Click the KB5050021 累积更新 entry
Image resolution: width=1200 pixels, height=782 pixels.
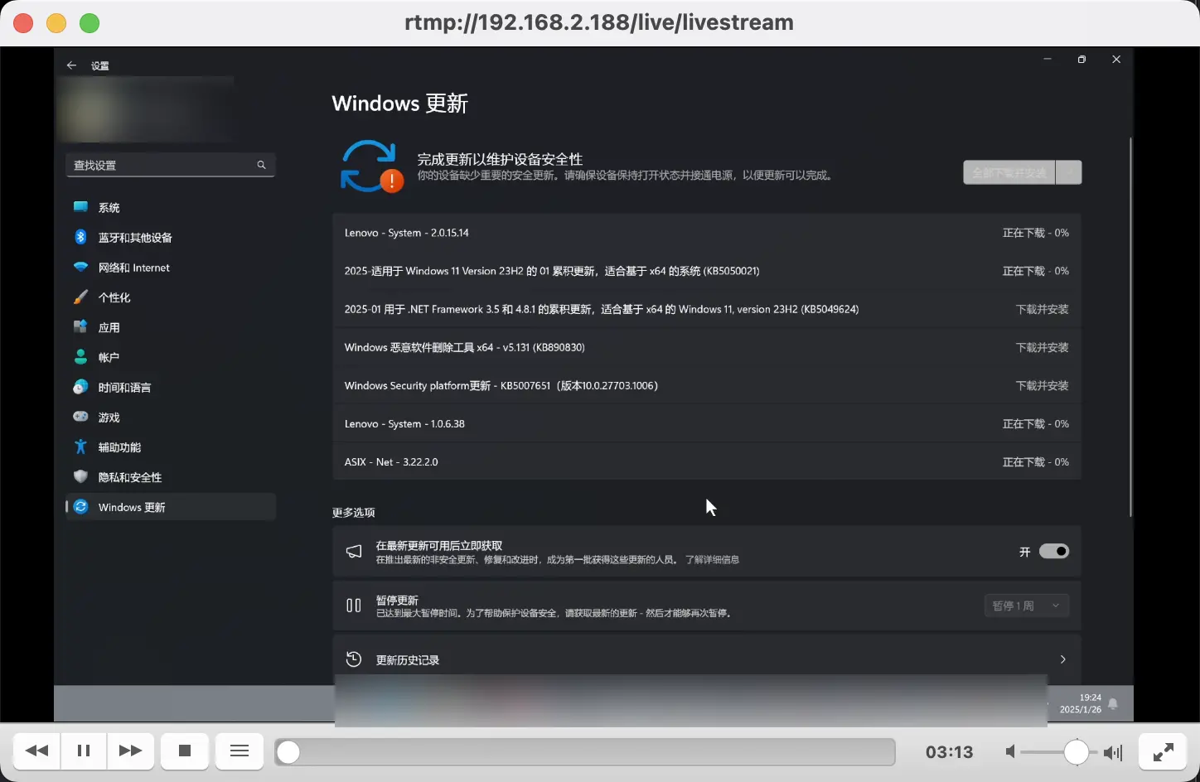pos(707,271)
